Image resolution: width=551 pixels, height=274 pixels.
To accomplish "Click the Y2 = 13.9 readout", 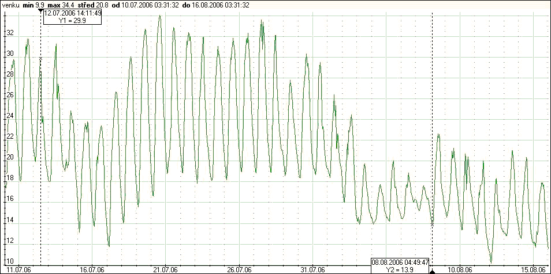I will tap(400, 269).
